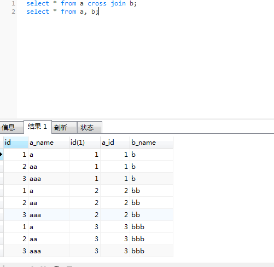Place cursor at end of line 2 query

point(98,12)
